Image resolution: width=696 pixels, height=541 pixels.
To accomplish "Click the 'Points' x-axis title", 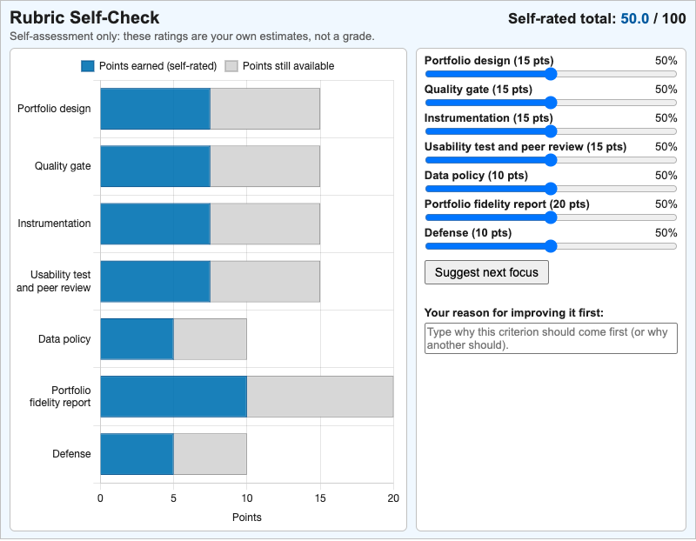I will (247, 518).
